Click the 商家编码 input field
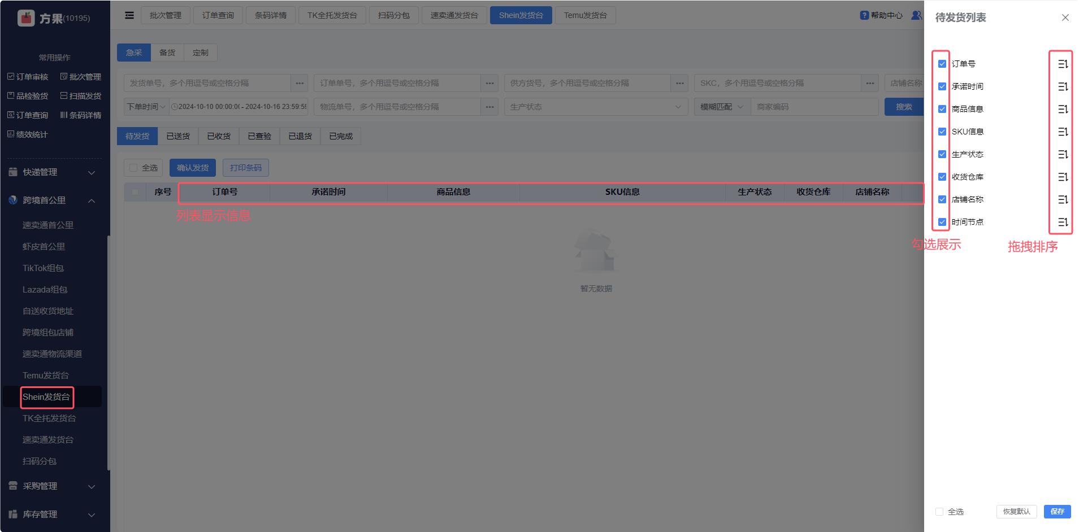This screenshot has width=1079, height=532. coord(814,107)
